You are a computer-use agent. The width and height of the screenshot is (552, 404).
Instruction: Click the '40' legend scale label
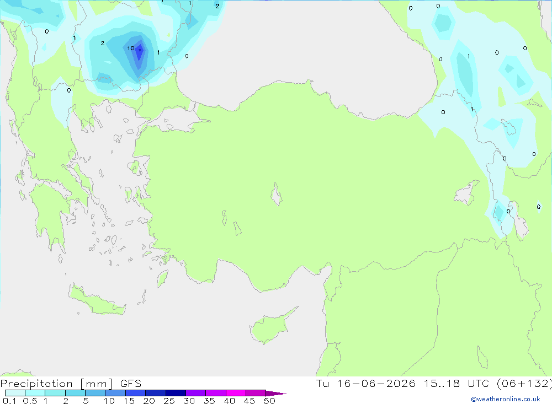point(229,401)
